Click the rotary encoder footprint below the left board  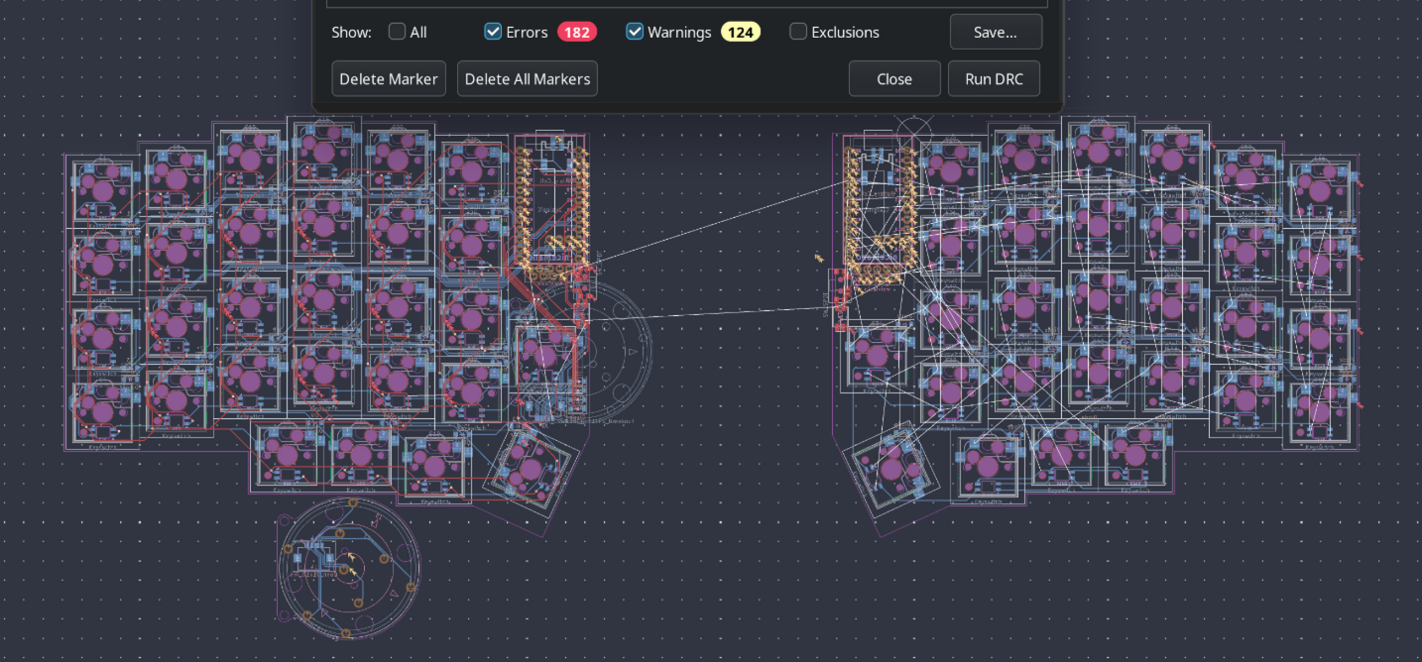pos(347,568)
